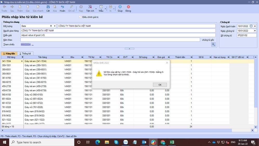Click the Trước (previous) toolbar icon
This screenshot has width=259, height=146.
tap(4, 7)
